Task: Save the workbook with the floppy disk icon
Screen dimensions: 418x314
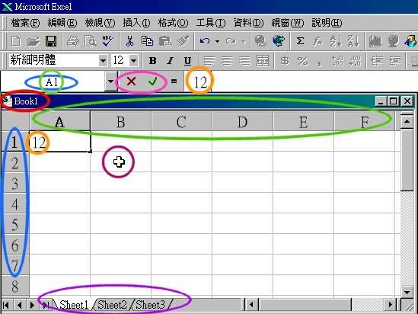Action: point(51,41)
